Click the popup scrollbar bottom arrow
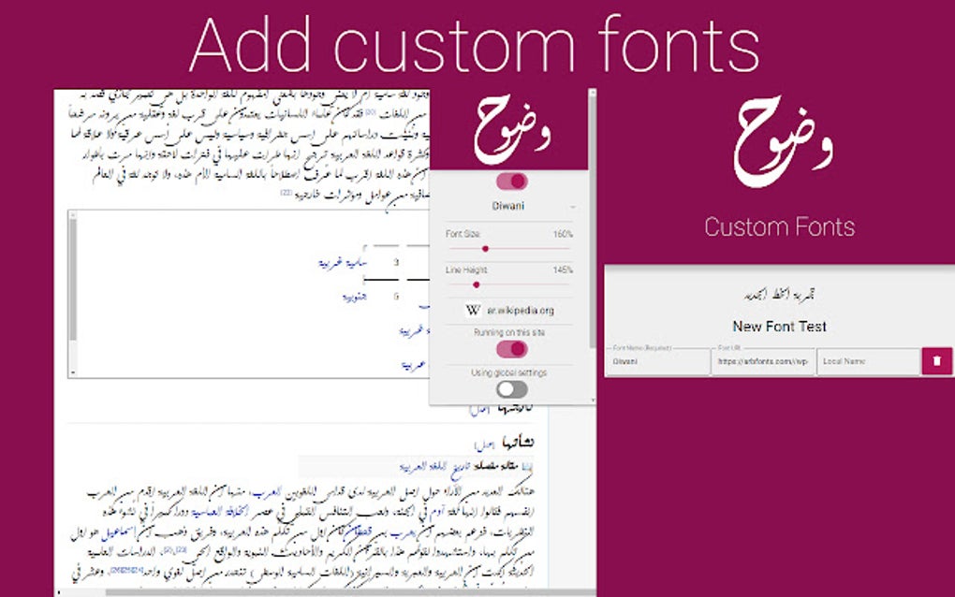This screenshot has height=597, width=955. [x=592, y=400]
